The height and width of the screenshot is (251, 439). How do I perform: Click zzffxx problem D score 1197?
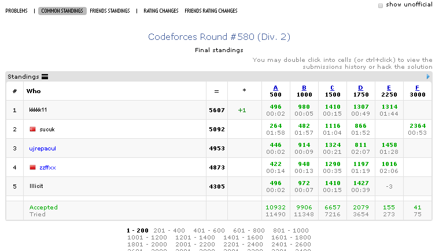pos(360,164)
